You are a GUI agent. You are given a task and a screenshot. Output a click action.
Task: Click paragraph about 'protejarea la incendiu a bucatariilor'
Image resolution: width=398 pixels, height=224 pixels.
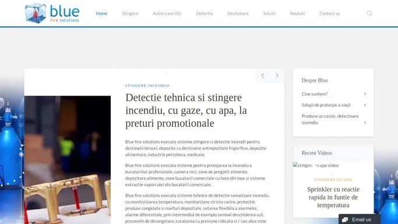coord(195,175)
